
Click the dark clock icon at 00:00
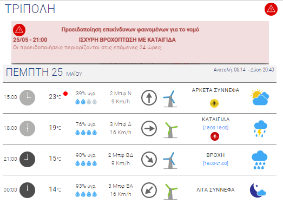27,190
